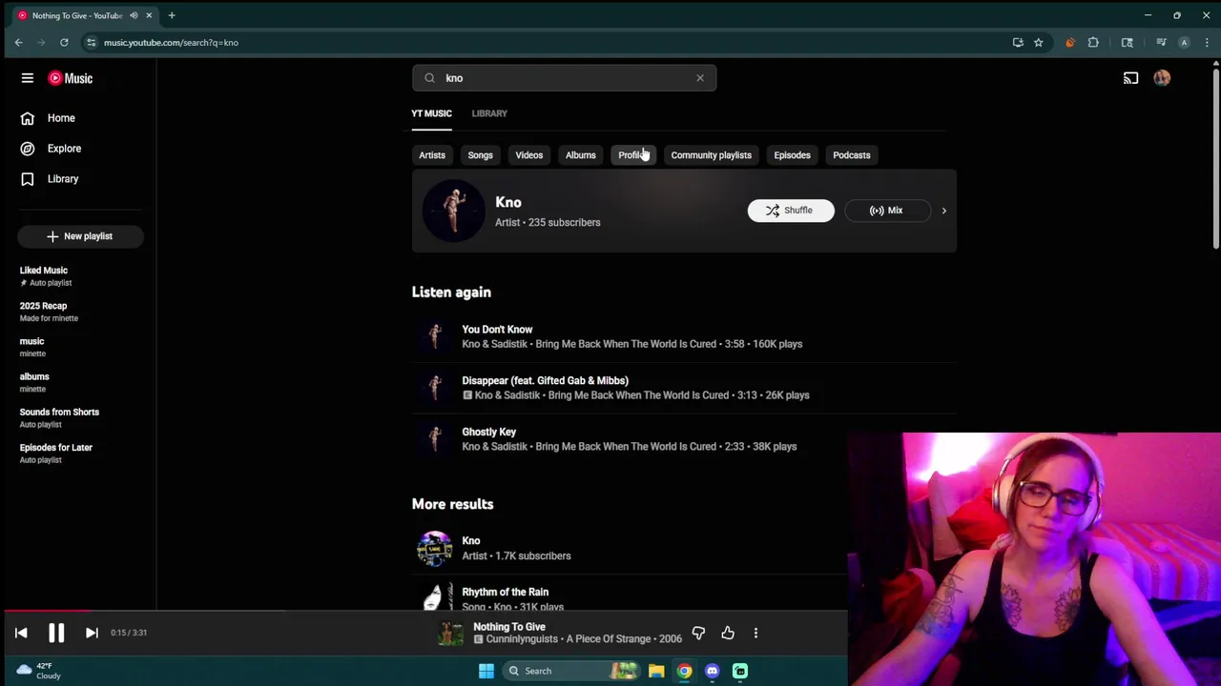1221x686 pixels.
Task: Open the hamburger guide menu
Action: click(x=28, y=78)
